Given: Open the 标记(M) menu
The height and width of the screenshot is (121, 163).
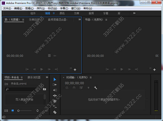Looking at the screenshot, I should [52, 8].
